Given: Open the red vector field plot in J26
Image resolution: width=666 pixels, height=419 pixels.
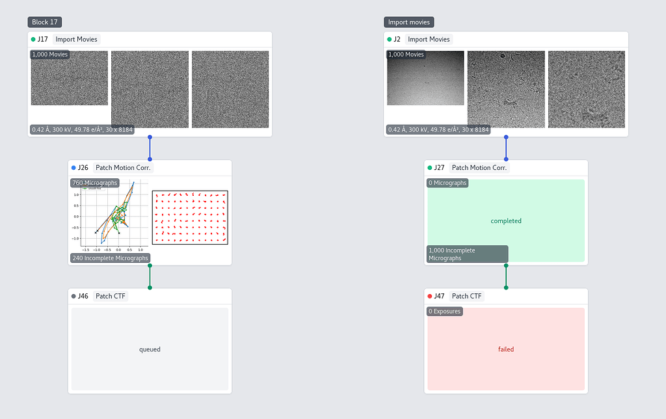Looking at the screenshot, I should point(190,217).
